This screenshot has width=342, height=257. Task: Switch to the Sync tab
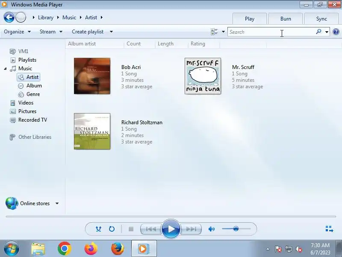point(321,19)
